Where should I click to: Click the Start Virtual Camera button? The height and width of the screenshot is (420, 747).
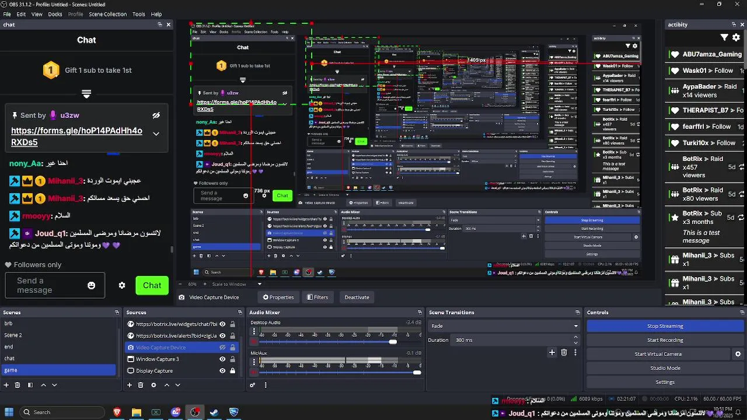point(658,354)
